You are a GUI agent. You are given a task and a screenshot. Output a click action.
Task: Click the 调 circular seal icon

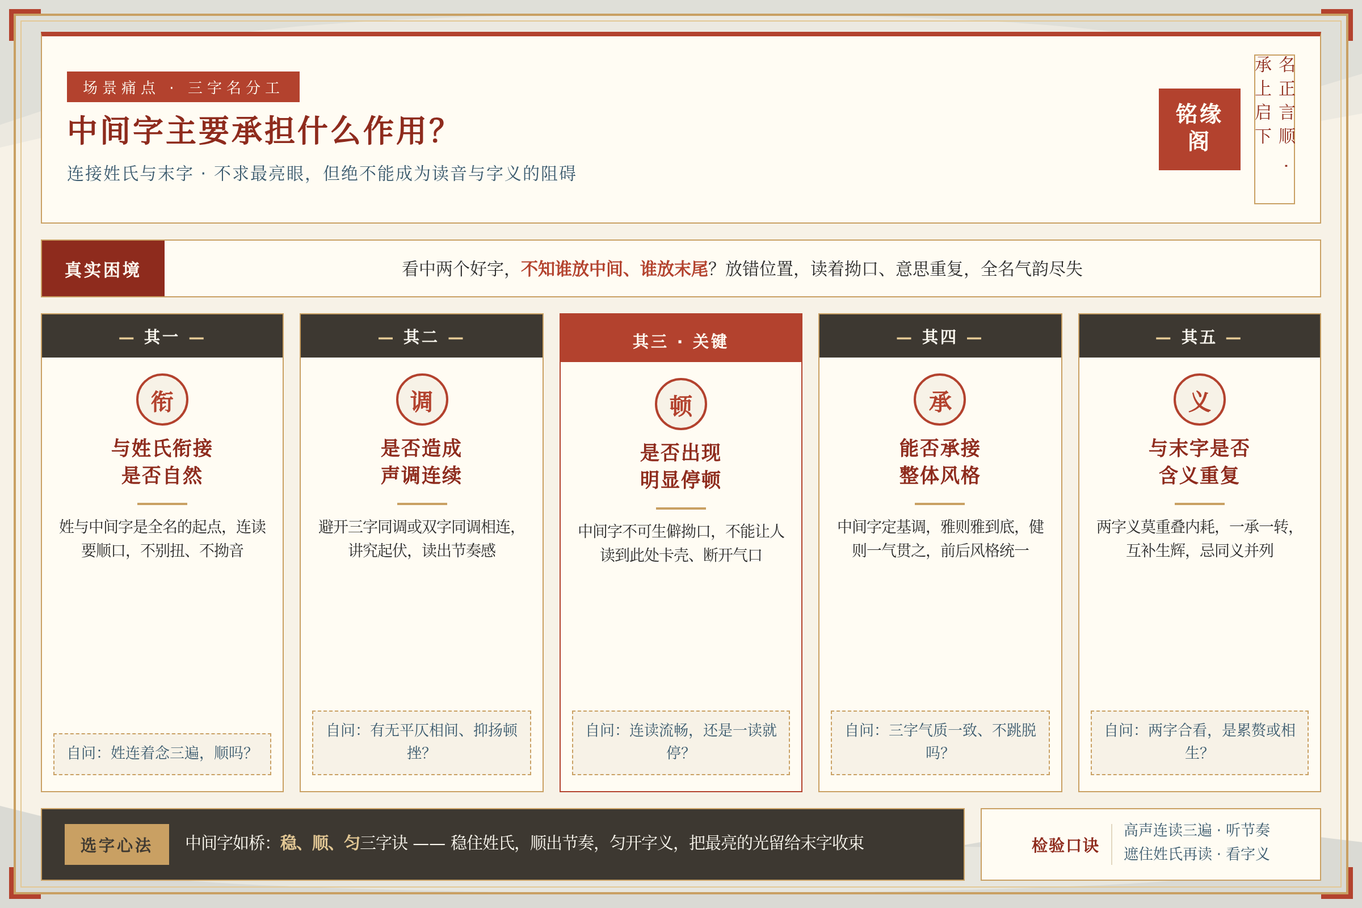click(422, 400)
